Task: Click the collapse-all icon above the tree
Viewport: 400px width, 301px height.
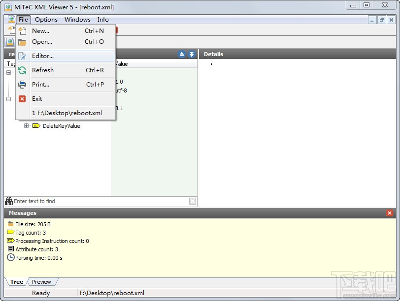Action: point(182,54)
